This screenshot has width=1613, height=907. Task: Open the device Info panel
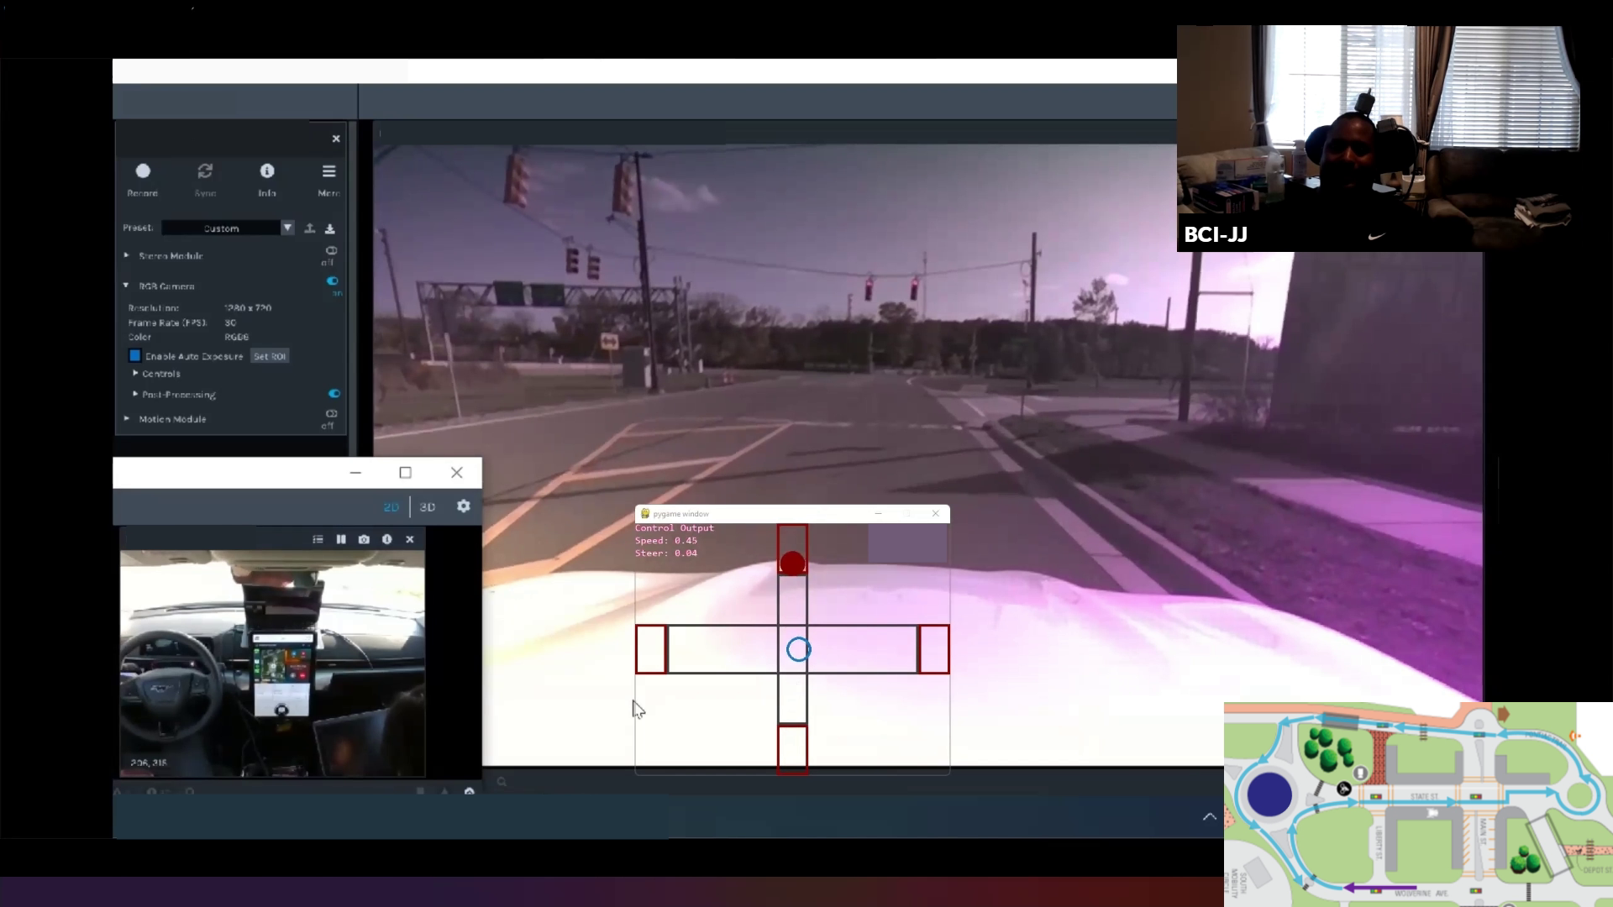coord(267,172)
